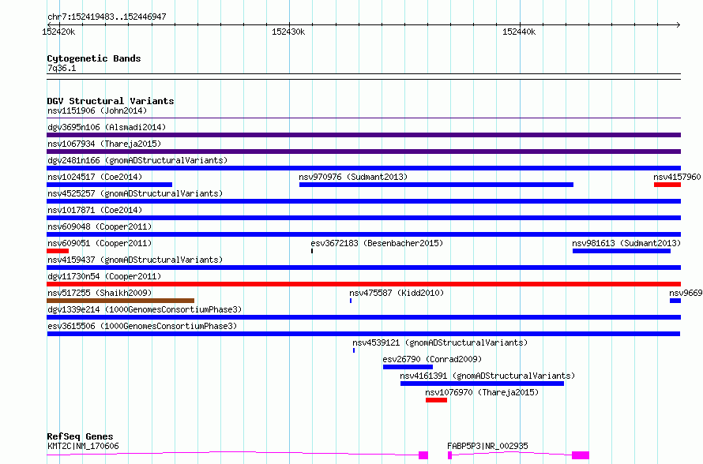This screenshot has height=464, width=703.
Task: Open the FABP5P3|NR_002935 gene label
Action: pos(488,446)
